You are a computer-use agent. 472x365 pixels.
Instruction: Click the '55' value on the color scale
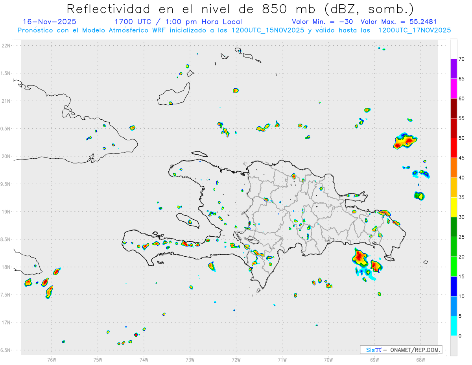[x=462, y=118]
